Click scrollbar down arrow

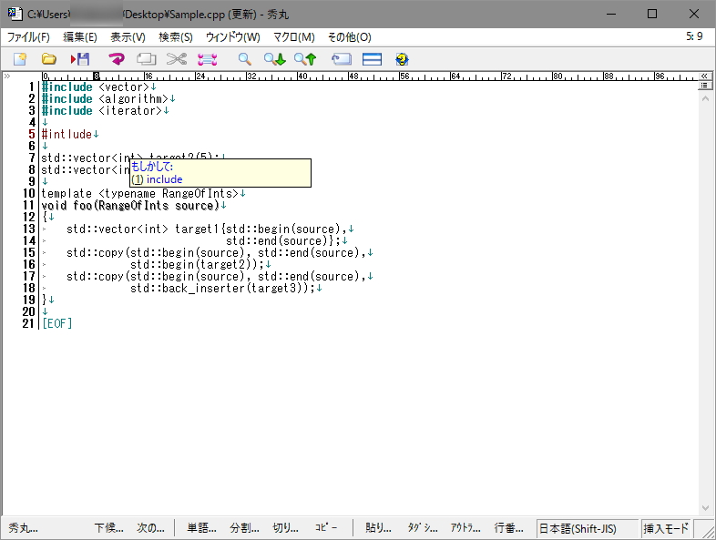(x=705, y=508)
